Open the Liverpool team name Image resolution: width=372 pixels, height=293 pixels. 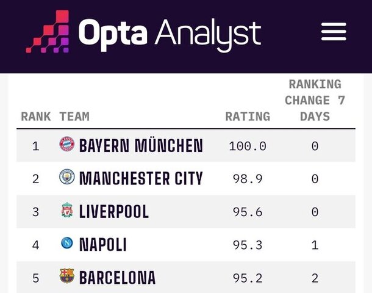[114, 212]
